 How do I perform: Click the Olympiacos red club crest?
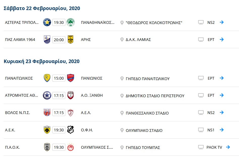[x=70, y=147]
